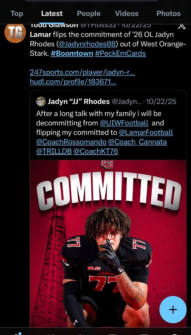Tap the #Boomtown hashtag
The height and width of the screenshot is (335, 191).
(72, 53)
